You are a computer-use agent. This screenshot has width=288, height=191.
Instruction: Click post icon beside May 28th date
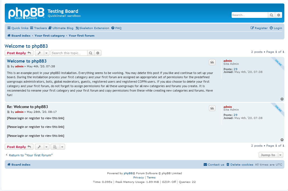8,112
